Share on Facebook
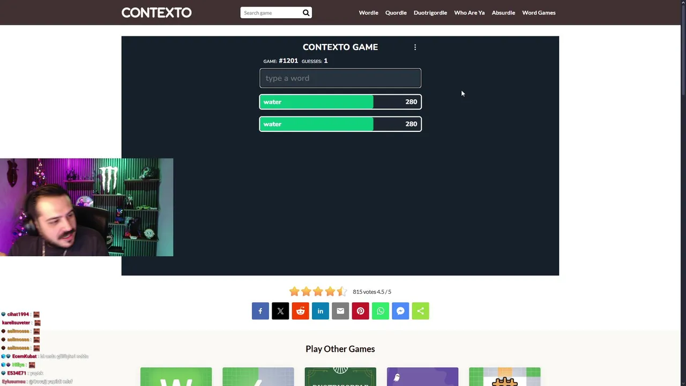Viewport: 686px width, 386px height. 260,311
